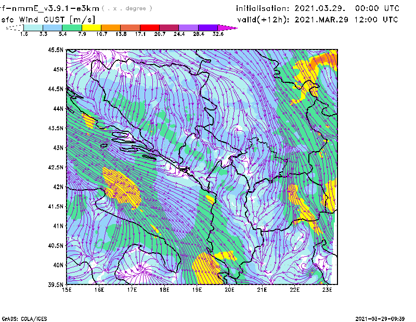Click the 'sfc Wind GUST [m/s]' title
The height and width of the screenshot is (322, 416).
[x=48, y=20]
